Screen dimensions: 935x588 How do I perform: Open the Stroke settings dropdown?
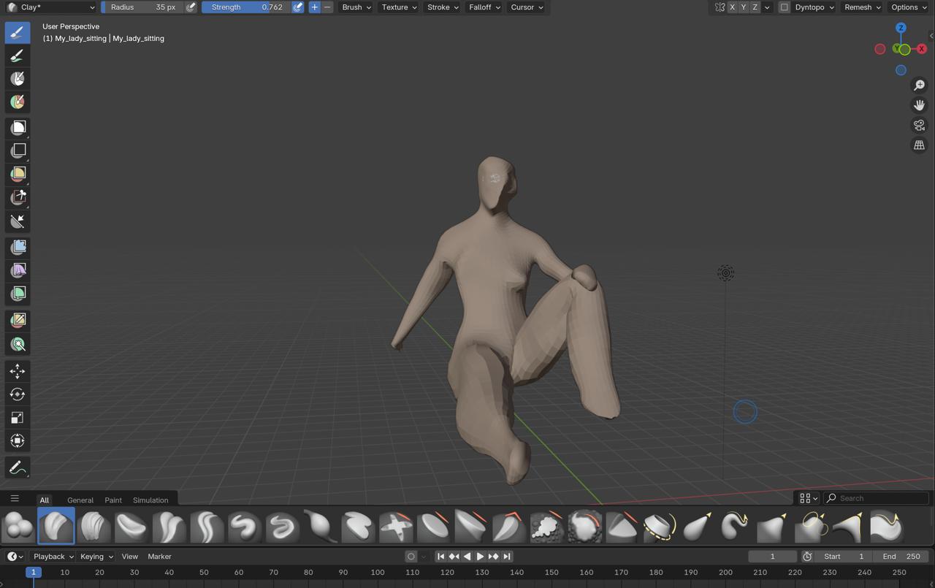(442, 7)
